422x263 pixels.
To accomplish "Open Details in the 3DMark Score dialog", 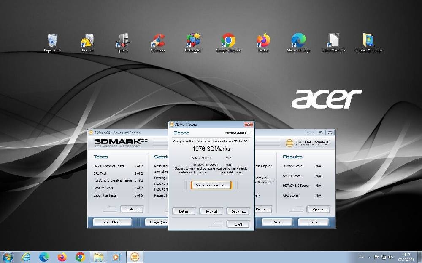I will click(x=184, y=212).
